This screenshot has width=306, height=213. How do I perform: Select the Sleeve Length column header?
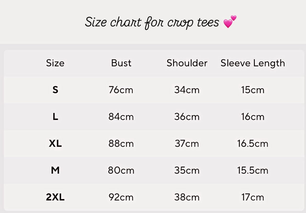tap(253, 63)
